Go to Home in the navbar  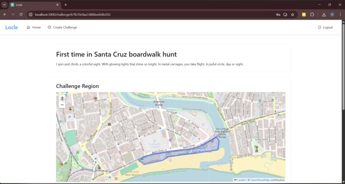click(x=34, y=27)
